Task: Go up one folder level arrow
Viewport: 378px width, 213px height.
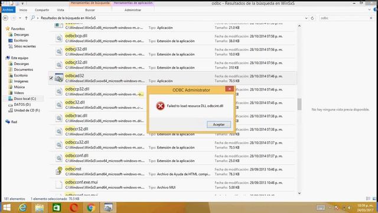Action: pyautogui.click(x=26, y=18)
